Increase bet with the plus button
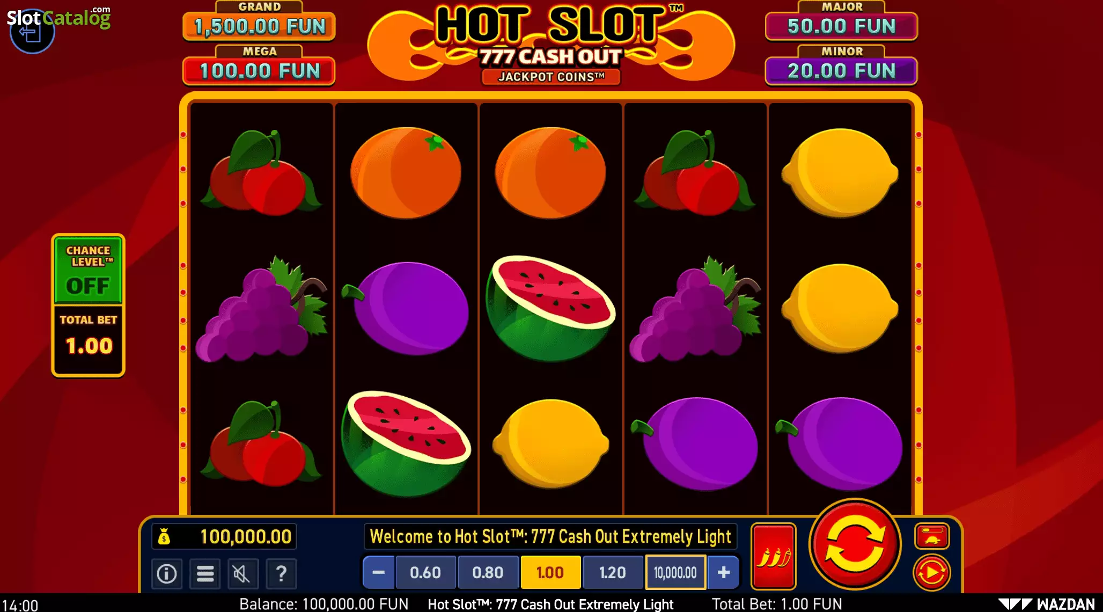The width and height of the screenshot is (1103, 612). click(x=724, y=573)
